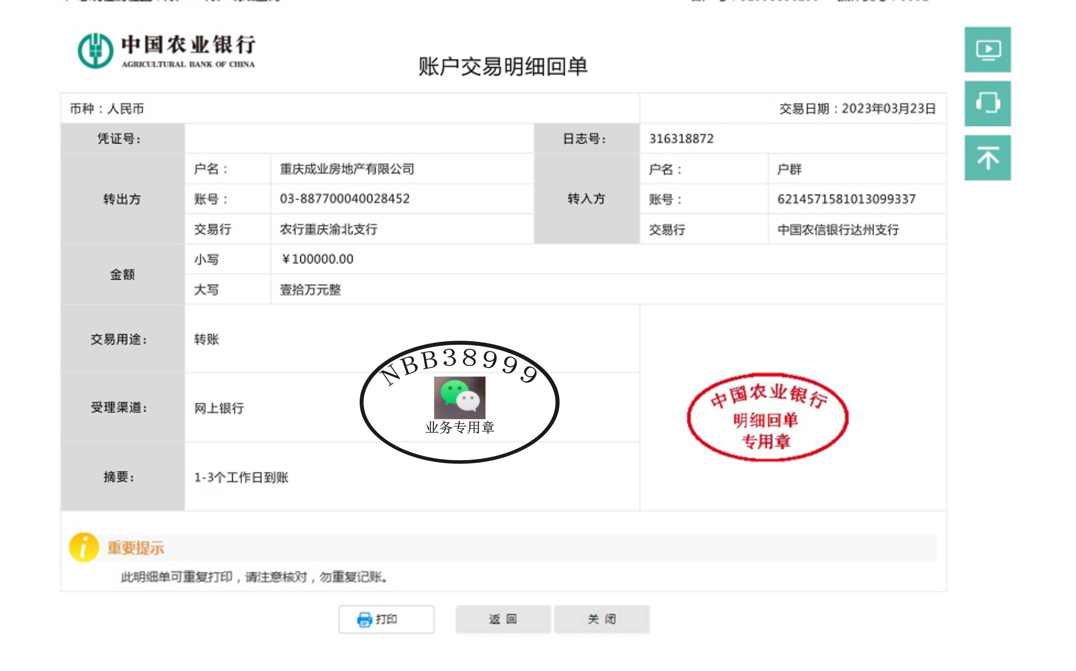Select the printer icon in print button

(364, 619)
